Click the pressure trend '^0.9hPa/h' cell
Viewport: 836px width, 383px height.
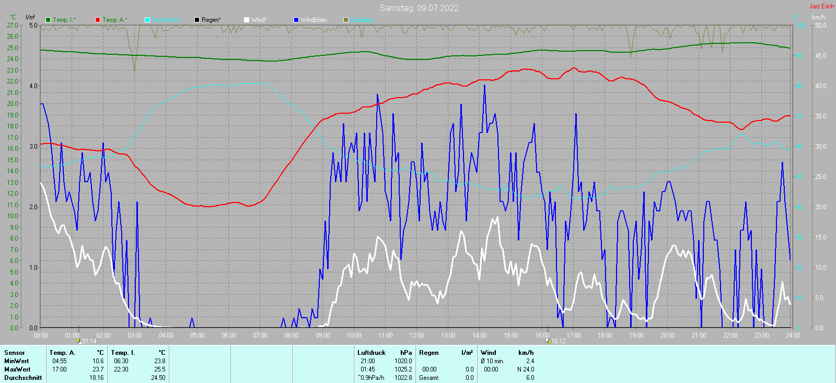[371, 378]
